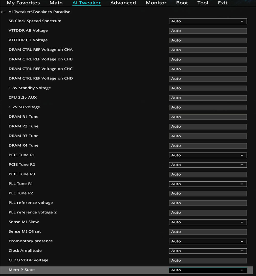Open the SB Clock Spread Spectrum dropdown
The width and height of the screenshot is (256, 276).
click(208, 21)
